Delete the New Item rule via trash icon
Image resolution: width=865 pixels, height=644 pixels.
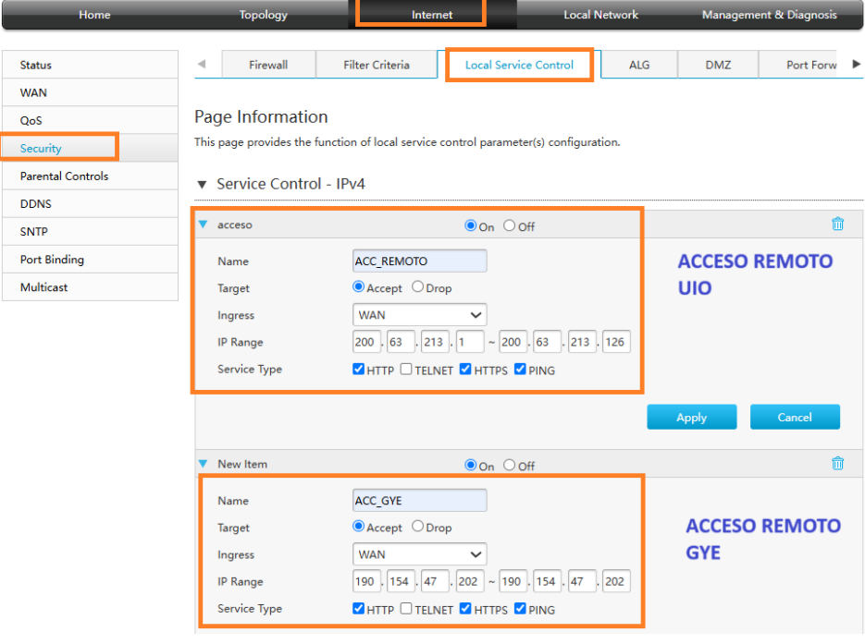pyautogui.click(x=837, y=463)
